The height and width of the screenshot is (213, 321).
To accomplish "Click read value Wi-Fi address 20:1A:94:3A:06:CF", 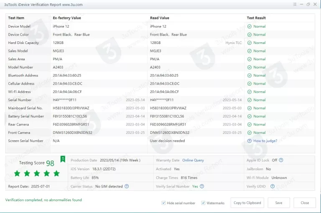I will [x=164, y=92].
